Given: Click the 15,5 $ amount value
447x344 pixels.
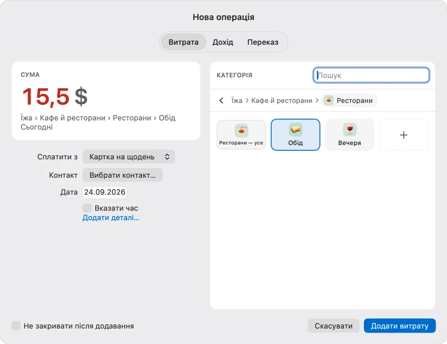Looking at the screenshot, I should tap(55, 97).
